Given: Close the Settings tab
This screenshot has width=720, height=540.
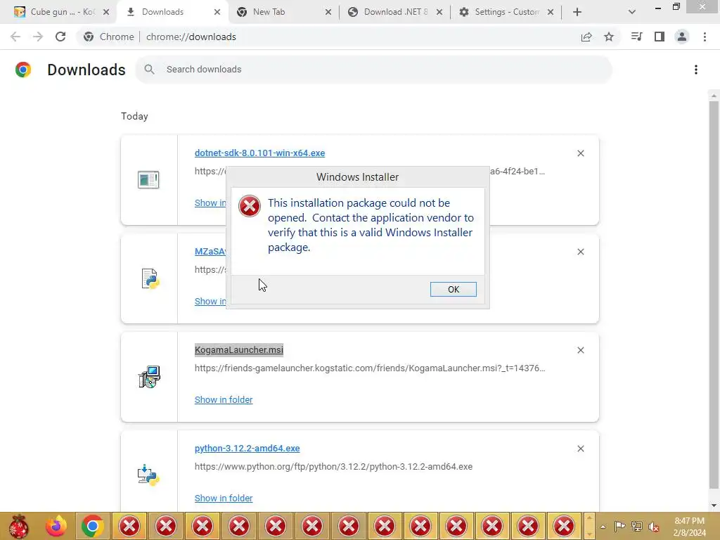Looking at the screenshot, I should pos(550,12).
